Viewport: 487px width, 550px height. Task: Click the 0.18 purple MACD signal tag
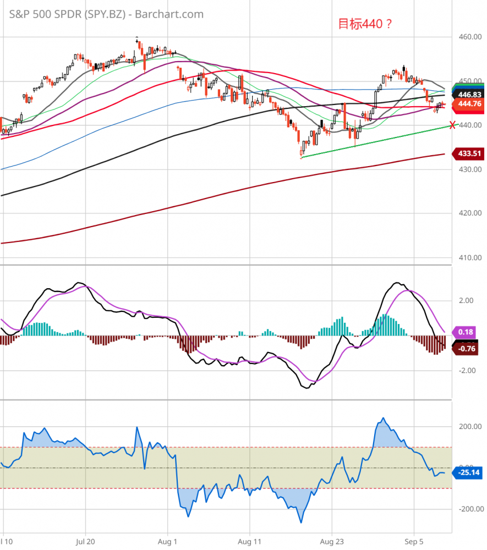coord(464,332)
